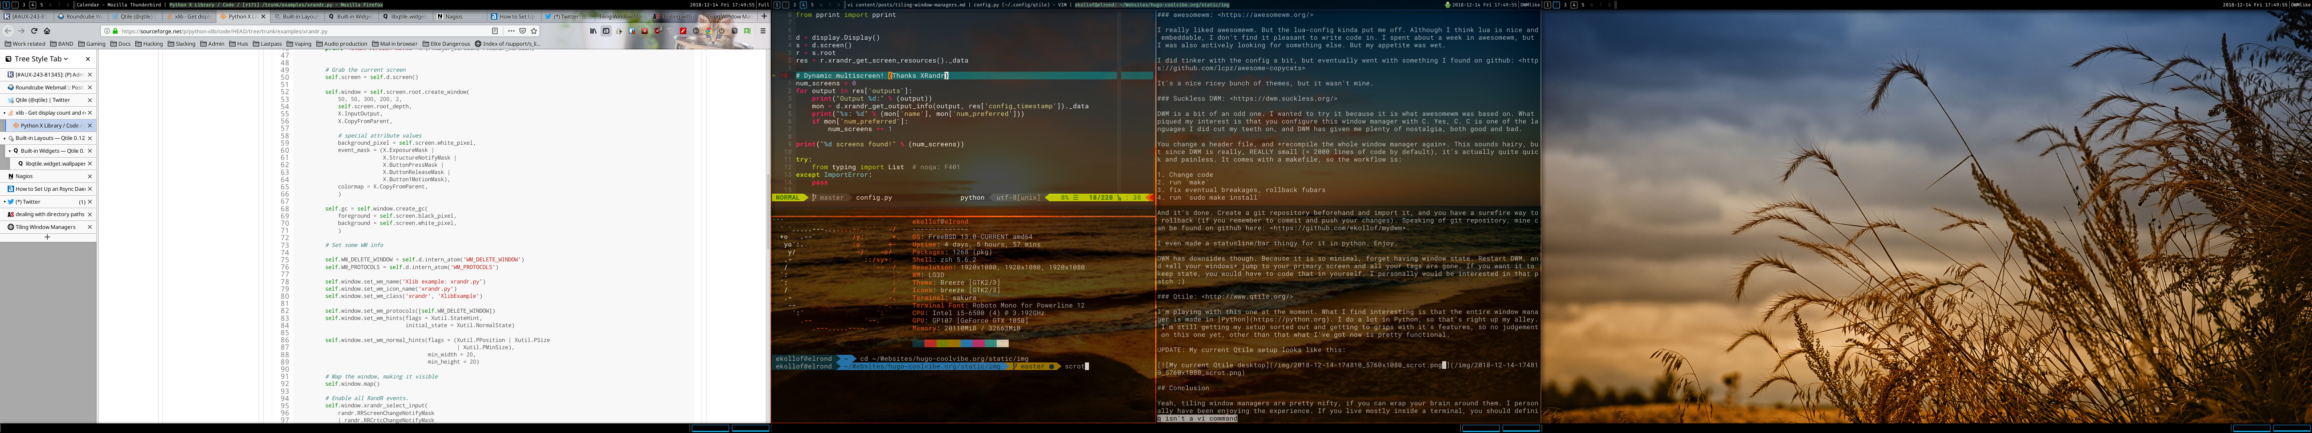Open the Firefox hamburger menu
The width and height of the screenshot is (2312, 433).
[x=763, y=31]
